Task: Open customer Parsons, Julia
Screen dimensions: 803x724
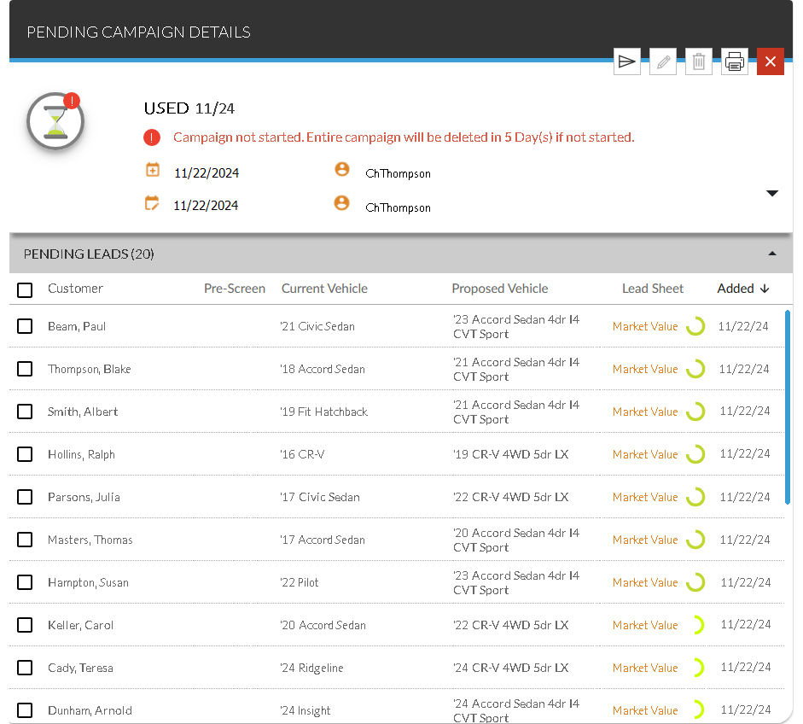Action: tap(84, 497)
